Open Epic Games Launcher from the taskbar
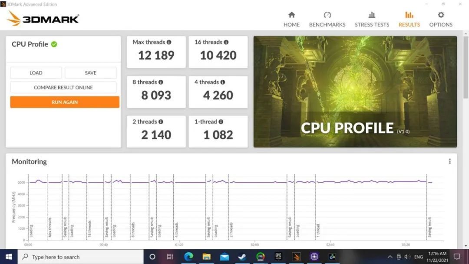The width and height of the screenshot is (469, 264). 278,257
